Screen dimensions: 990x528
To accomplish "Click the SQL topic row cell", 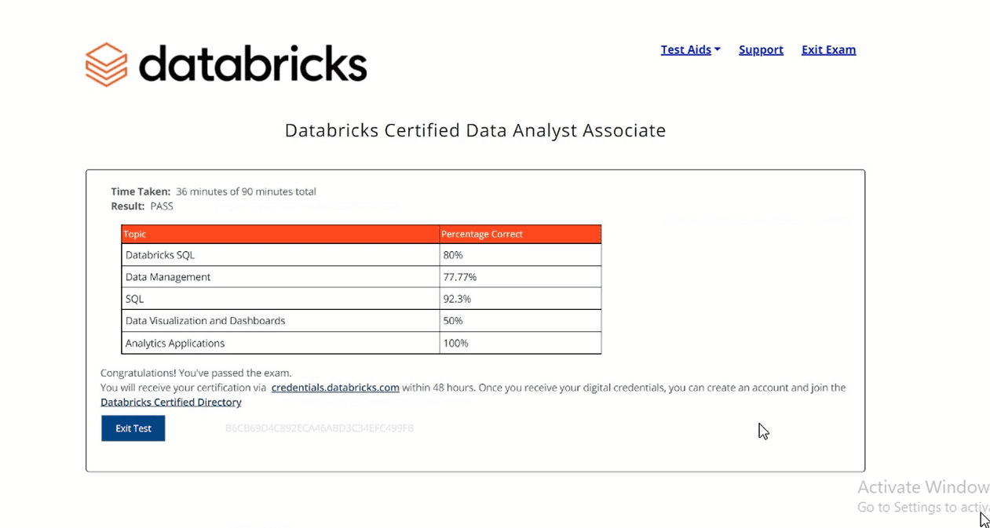I will (135, 299).
